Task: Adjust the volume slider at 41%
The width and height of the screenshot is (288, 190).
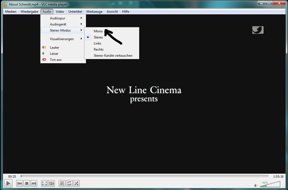Action: [270, 184]
